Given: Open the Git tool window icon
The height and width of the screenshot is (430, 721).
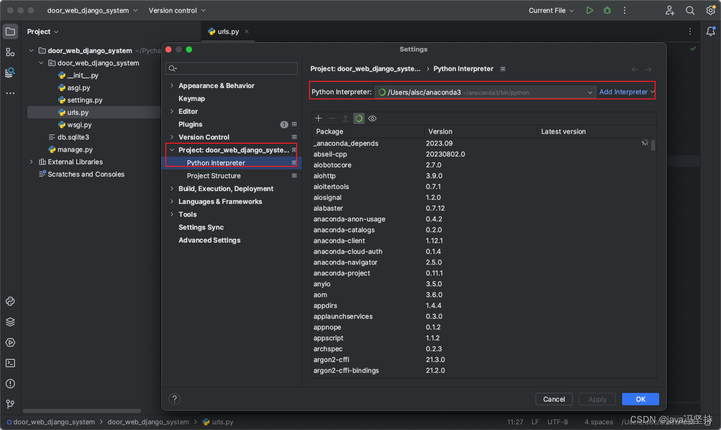Looking at the screenshot, I should [10, 404].
